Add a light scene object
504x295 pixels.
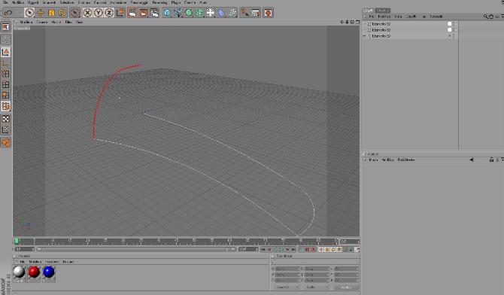(211, 13)
